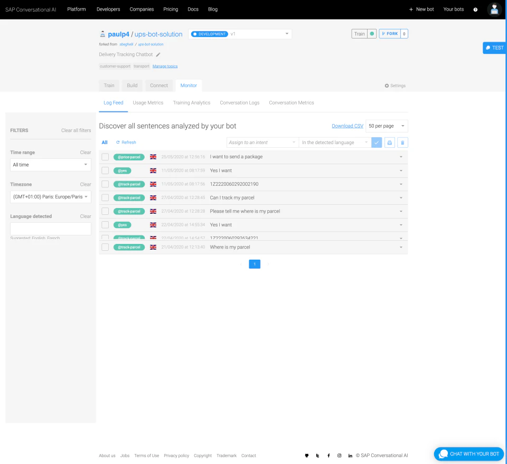Open the help question mark icon
507x464 pixels.
click(x=474, y=9)
